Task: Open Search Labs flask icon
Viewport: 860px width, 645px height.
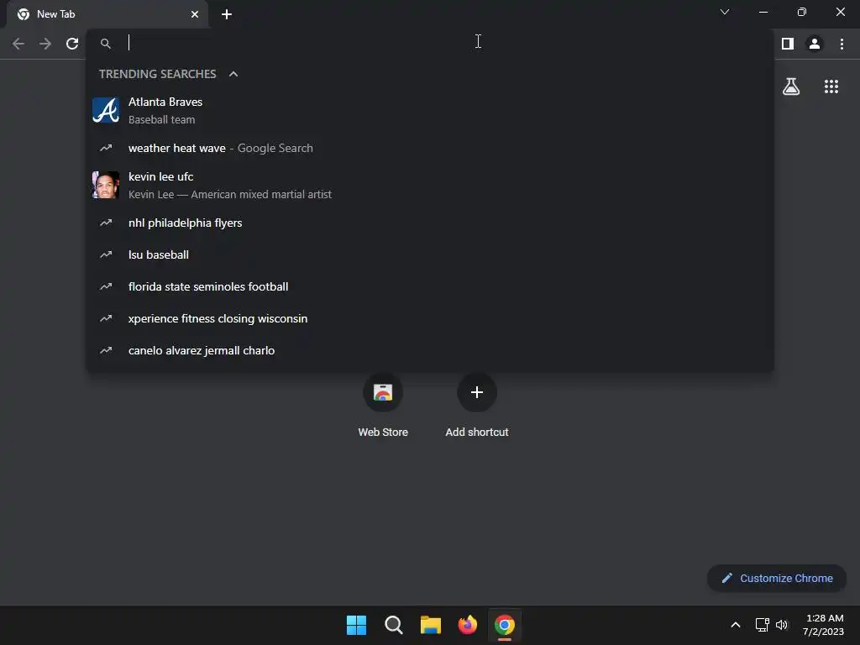Action: pyautogui.click(x=791, y=87)
